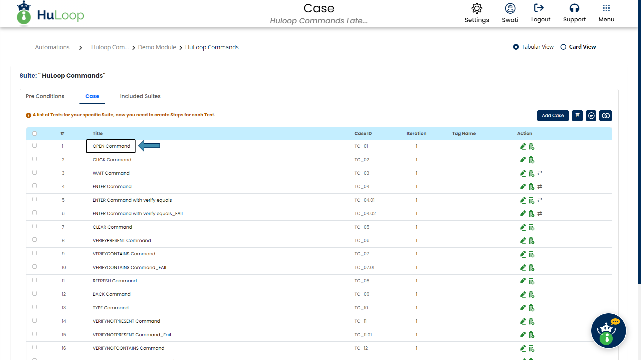
Task: Click the Add Case button
Action: coord(553,116)
